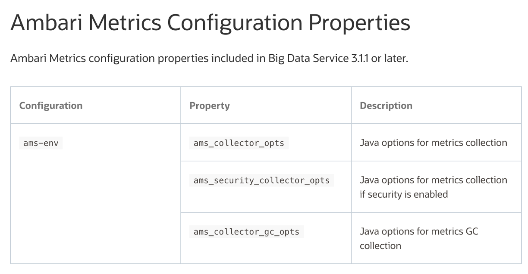Viewport: 528px width, 274px height.
Task: Click the ams_collector_opts property name
Action: tap(239, 143)
